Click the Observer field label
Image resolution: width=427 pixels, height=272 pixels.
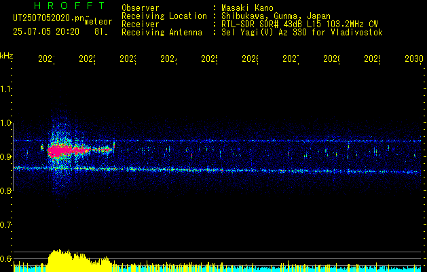(141, 8)
